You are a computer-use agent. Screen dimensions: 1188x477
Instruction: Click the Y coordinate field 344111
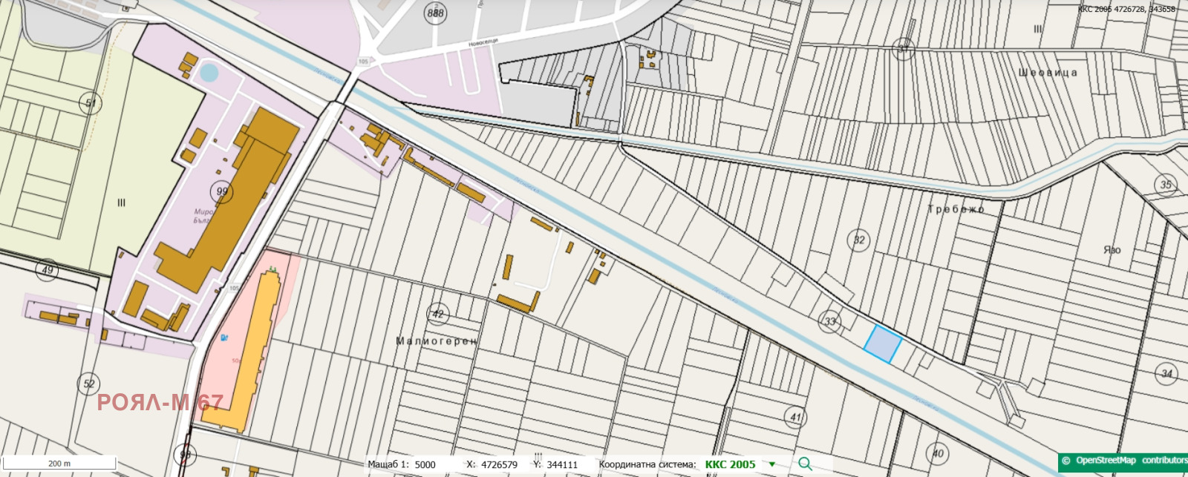pyautogui.click(x=562, y=464)
